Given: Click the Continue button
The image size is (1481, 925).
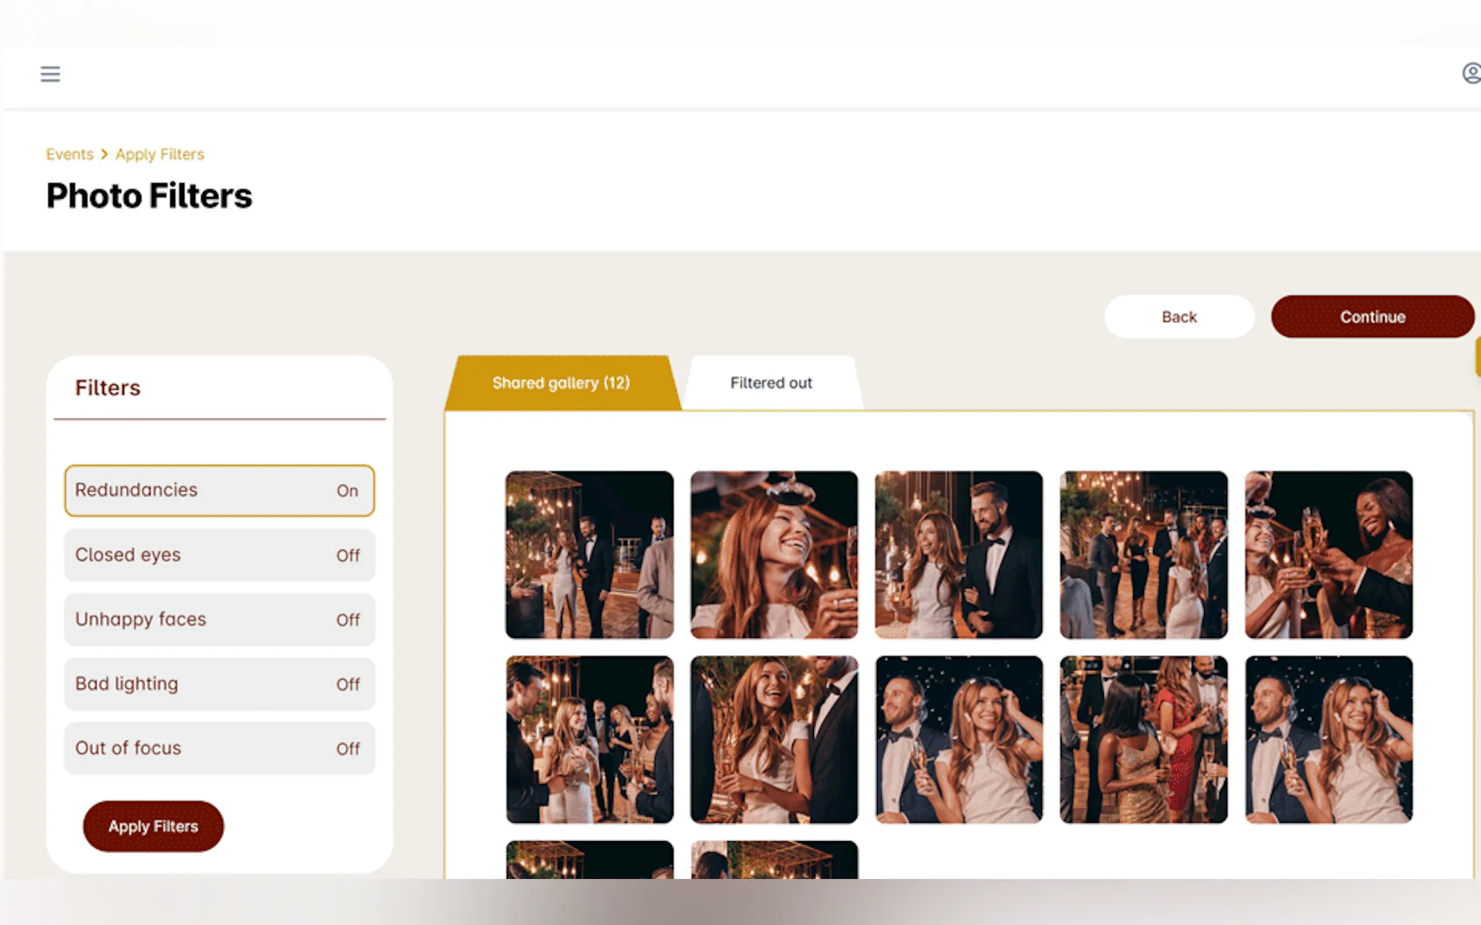Looking at the screenshot, I should (x=1372, y=317).
